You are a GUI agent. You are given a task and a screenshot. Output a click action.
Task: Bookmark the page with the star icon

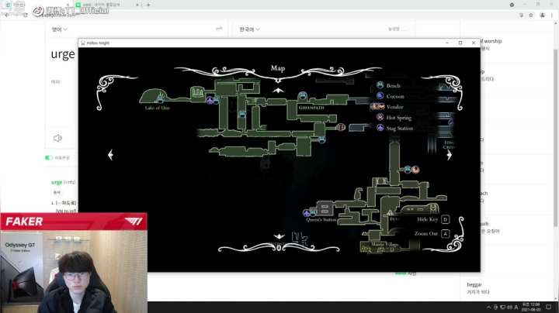coord(531,15)
